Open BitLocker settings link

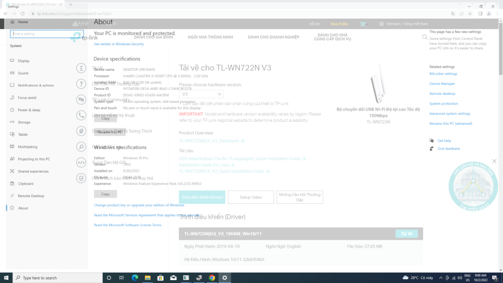point(443,74)
